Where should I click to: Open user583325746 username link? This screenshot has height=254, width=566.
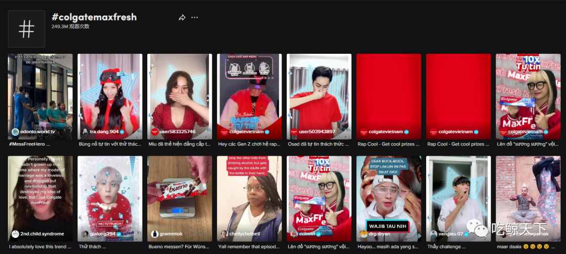178,132
